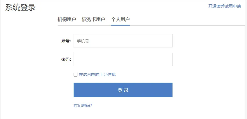The height and width of the screenshot is (119, 247).
Task: Click the 账号: field label
Action: tap(66, 41)
